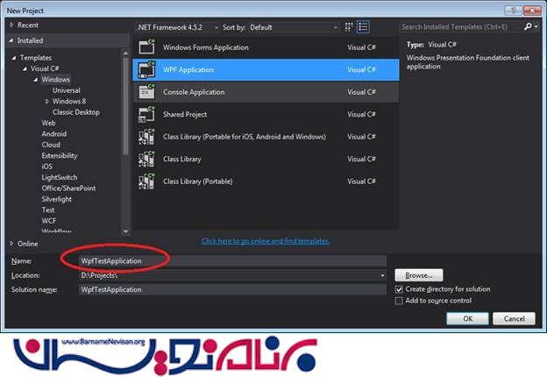Click the Windows Forms Application template icon

tap(146, 47)
